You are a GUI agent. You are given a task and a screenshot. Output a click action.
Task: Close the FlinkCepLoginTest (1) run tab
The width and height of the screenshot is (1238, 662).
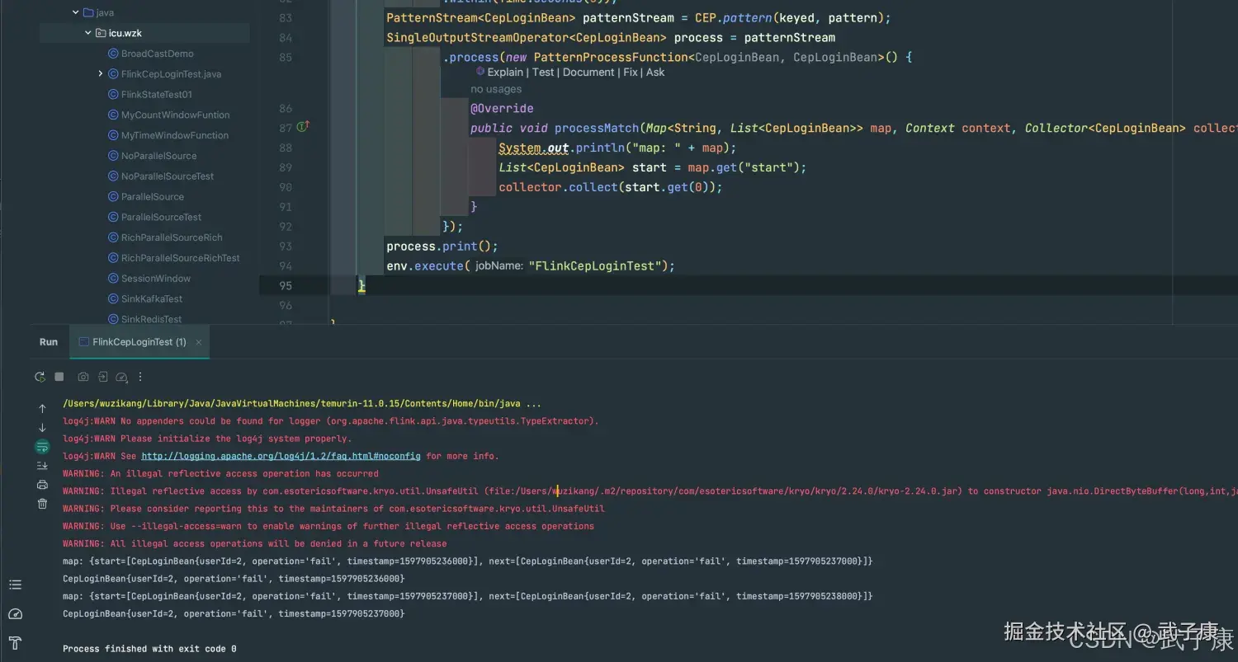pyautogui.click(x=199, y=342)
